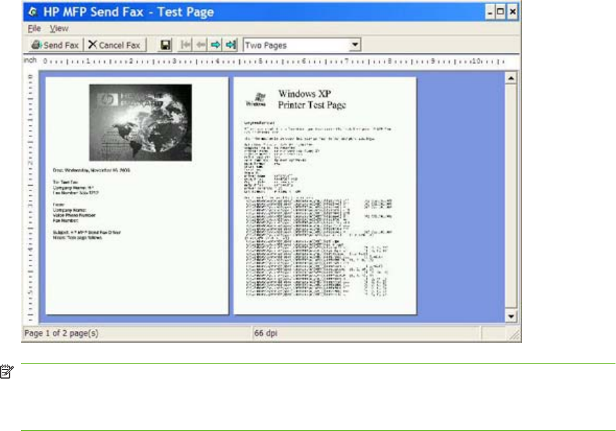Click the Save floppy disk icon
Screen dimensions: 616x431
pyautogui.click(x=166, y=45)
